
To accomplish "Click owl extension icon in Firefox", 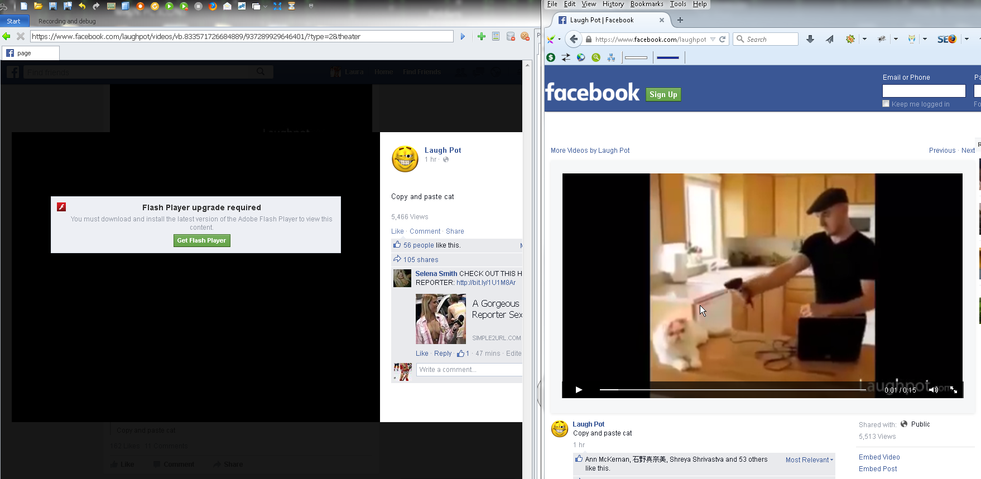I will 912,39.
